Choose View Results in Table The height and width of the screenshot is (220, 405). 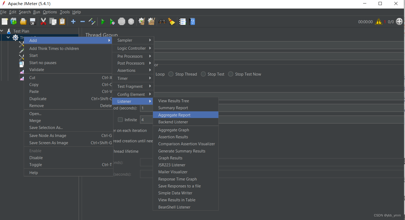click(x=186, y=200)
